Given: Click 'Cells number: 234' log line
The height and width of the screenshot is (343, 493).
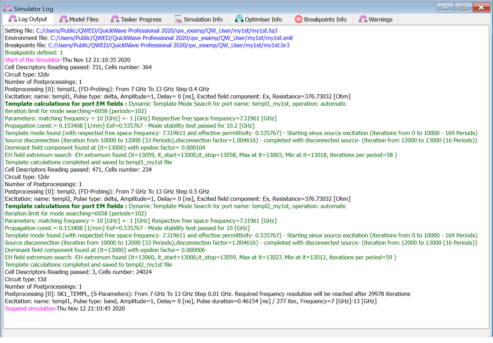Looking at the screenshot, I should (x=78, y=170).
